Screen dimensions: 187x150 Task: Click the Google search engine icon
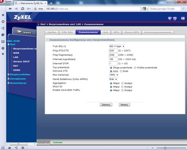point(144,9)
